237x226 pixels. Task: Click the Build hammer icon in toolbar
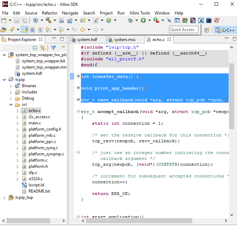pos(49,21)
